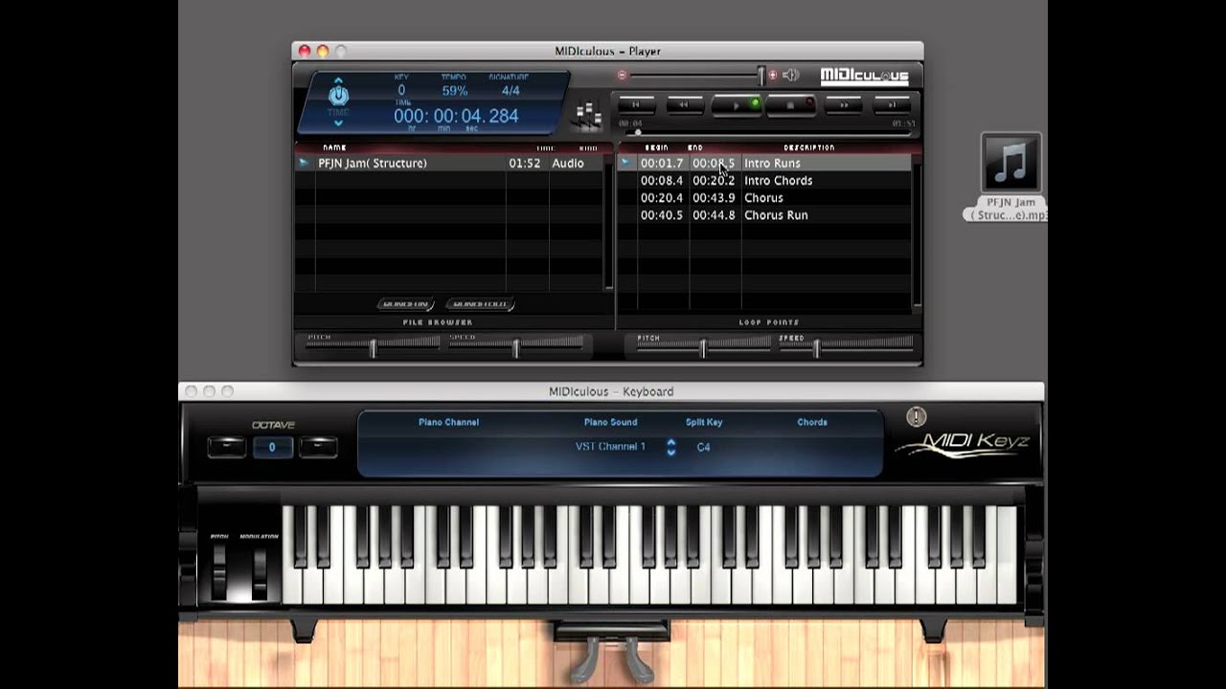Raise the octave with the right button
1226x689 pixels.
(318, 447)
